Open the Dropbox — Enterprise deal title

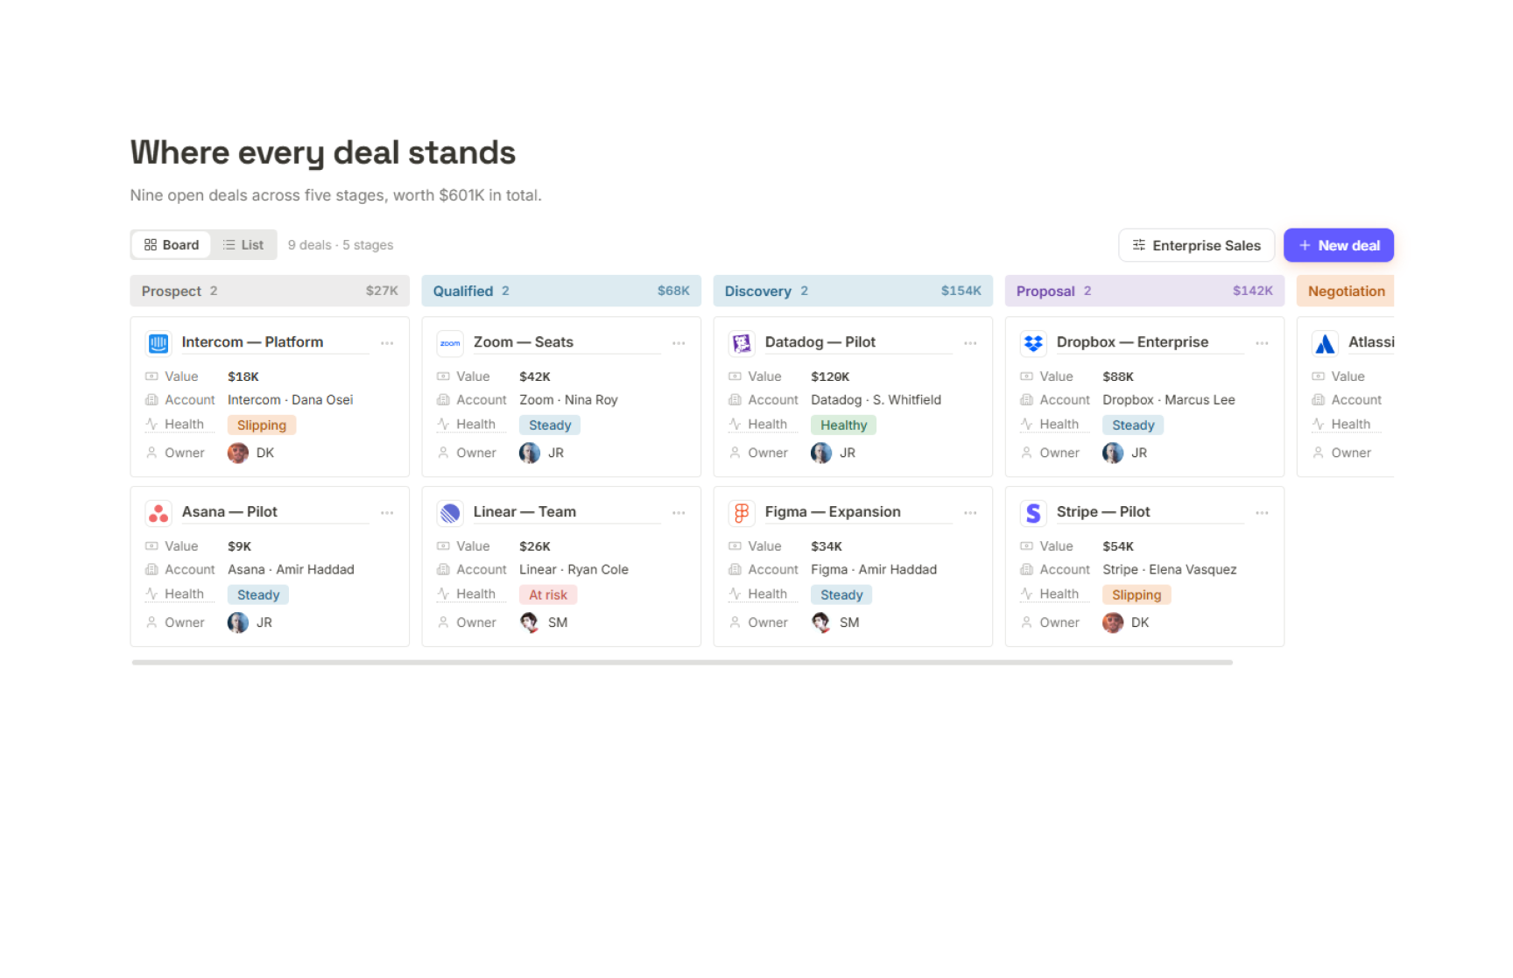pos(1132,342)
